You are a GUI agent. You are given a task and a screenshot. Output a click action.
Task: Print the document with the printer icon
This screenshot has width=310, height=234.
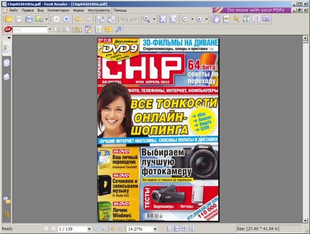29,19
